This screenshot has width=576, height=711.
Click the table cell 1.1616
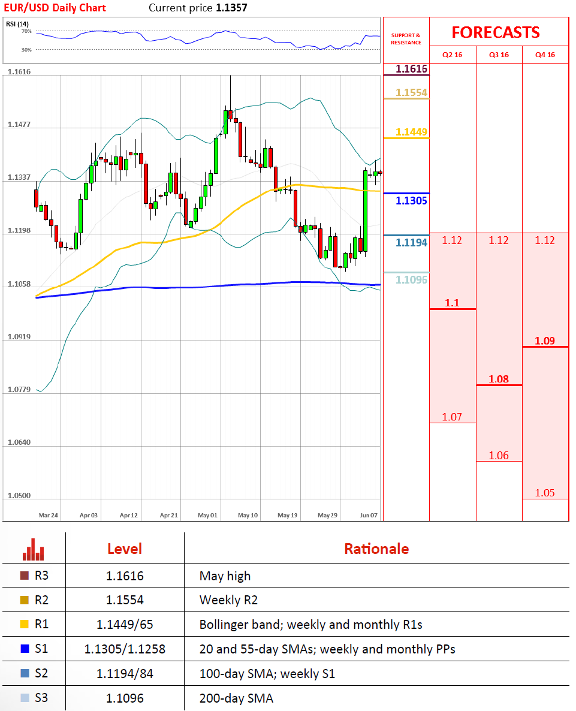coord(125,576)
